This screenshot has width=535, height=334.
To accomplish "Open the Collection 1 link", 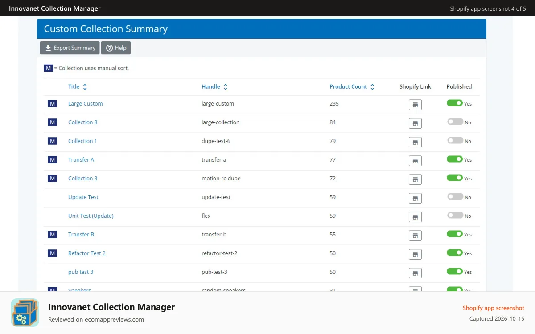I will [x=82, y=141].
